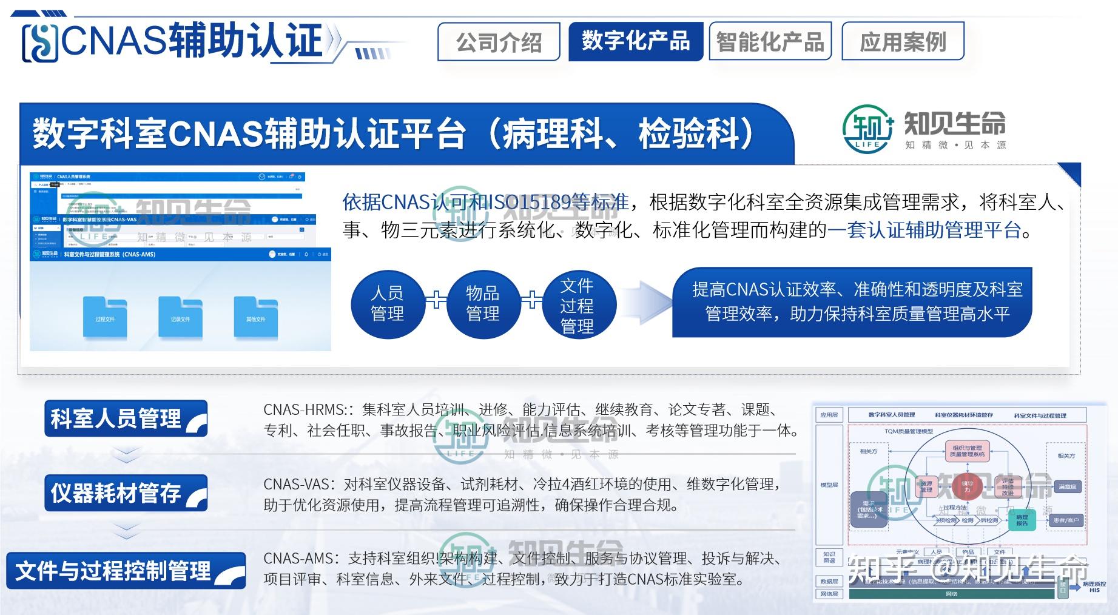Select the 公司介绍 tab

[500, 42]
